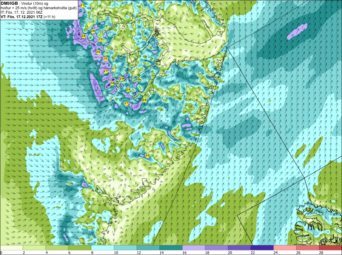Pick the 24–26 m/s pink swatch
This screenshot has height=255, width=342.
285,247
